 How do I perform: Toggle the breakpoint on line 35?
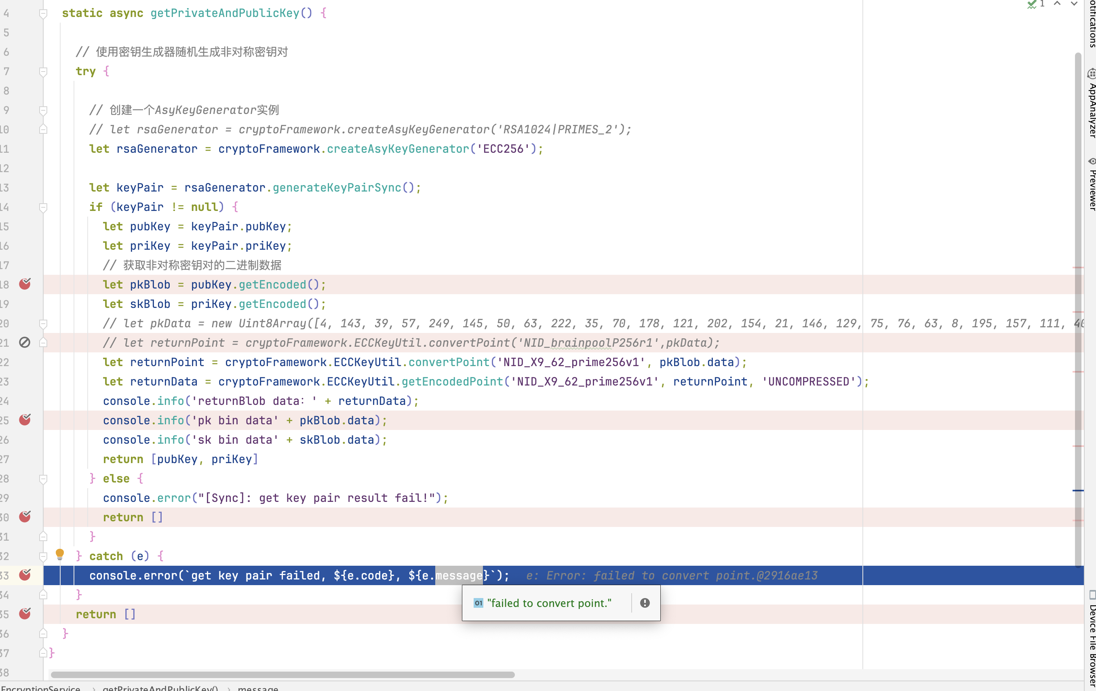click(25, 613)
